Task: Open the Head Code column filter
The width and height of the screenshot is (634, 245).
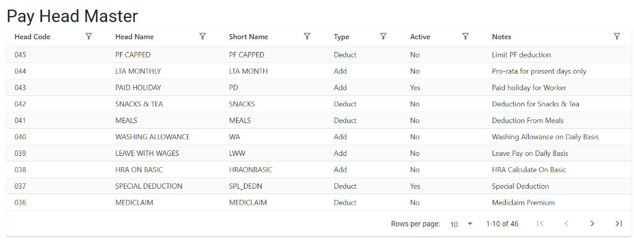Action: (x=89, y=37)
